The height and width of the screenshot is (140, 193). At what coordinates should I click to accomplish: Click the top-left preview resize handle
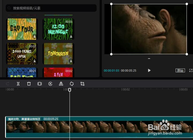coord(111,4)
